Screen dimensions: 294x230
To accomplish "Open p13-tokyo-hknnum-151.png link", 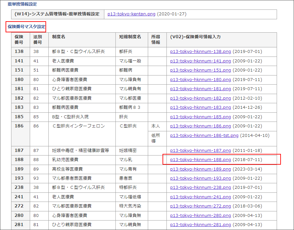I will point(200,70).
